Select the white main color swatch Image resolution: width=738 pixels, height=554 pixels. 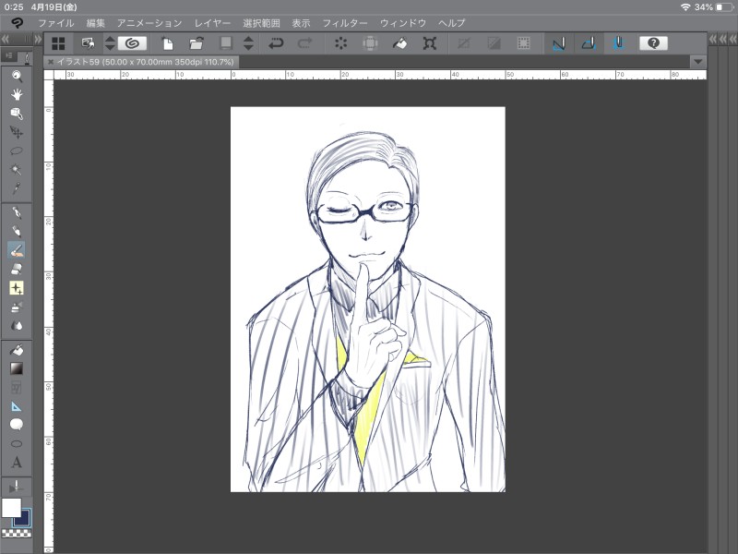(x=11, y=508)
